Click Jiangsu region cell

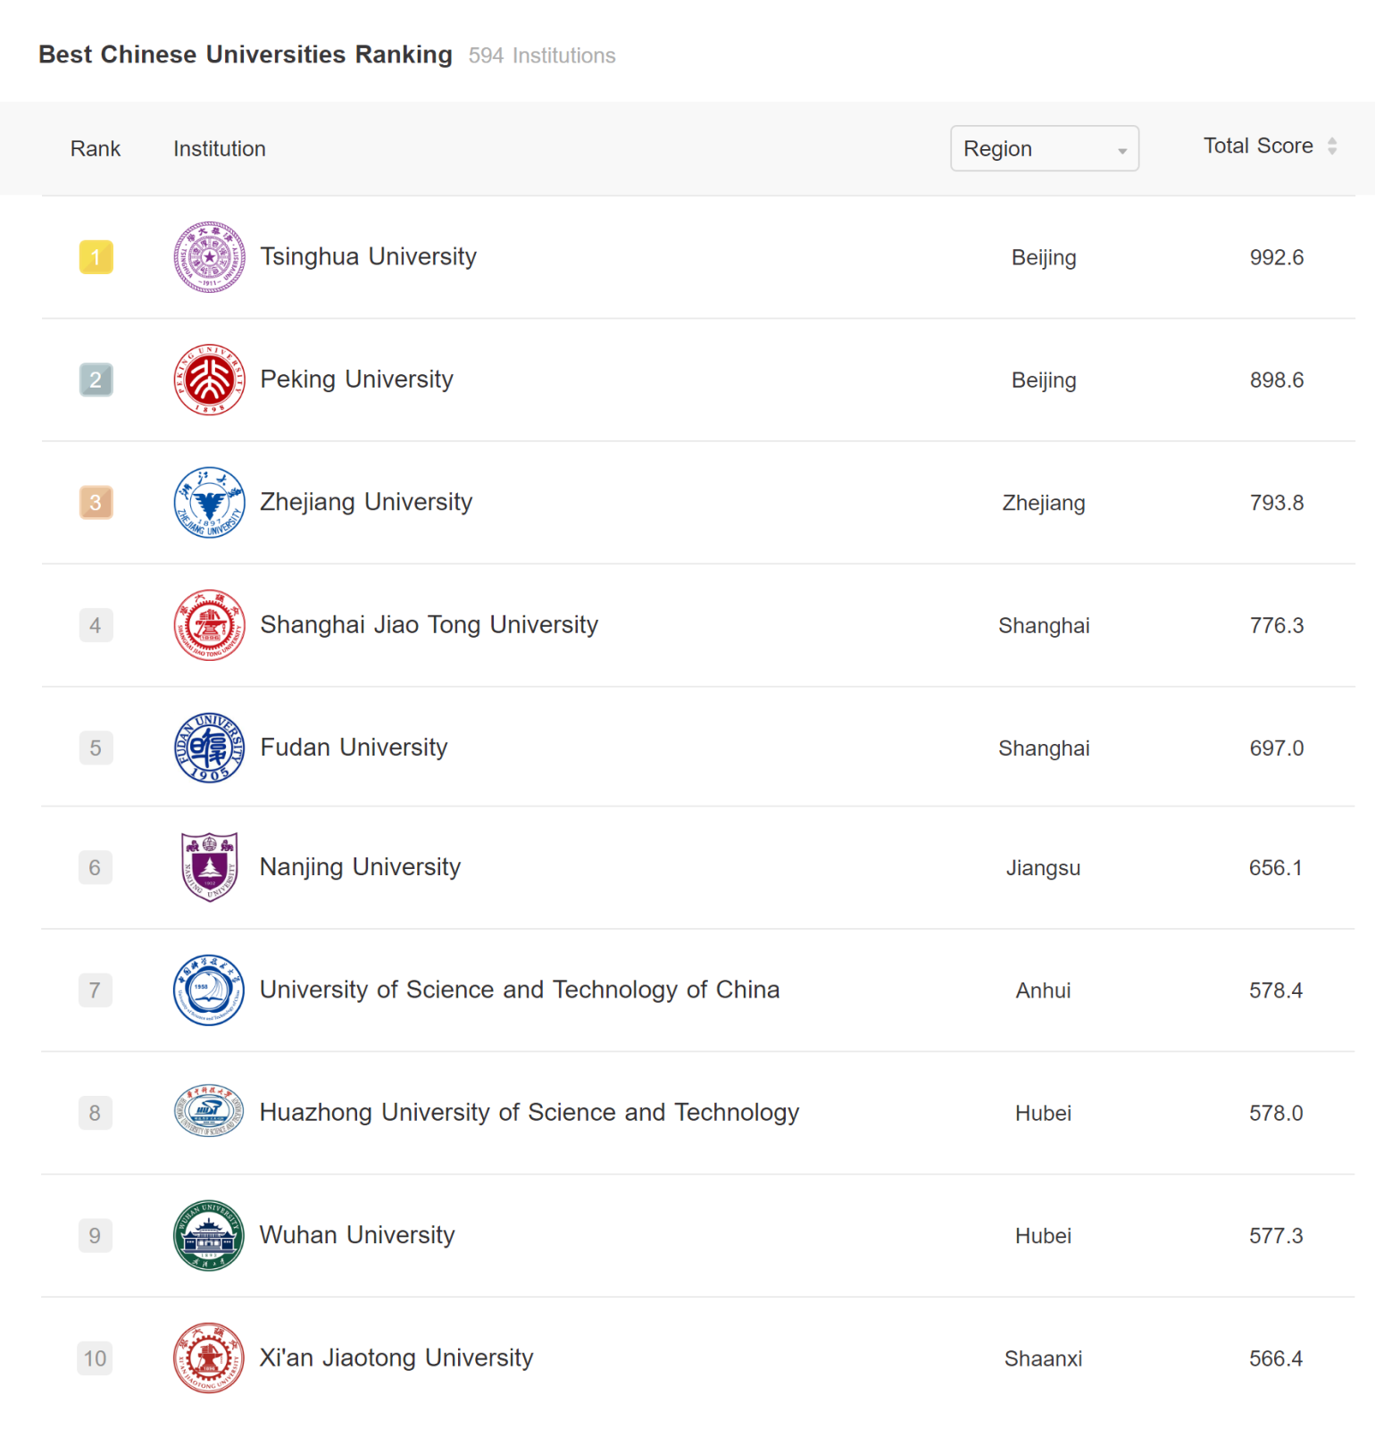click(x=1044, y=868)
